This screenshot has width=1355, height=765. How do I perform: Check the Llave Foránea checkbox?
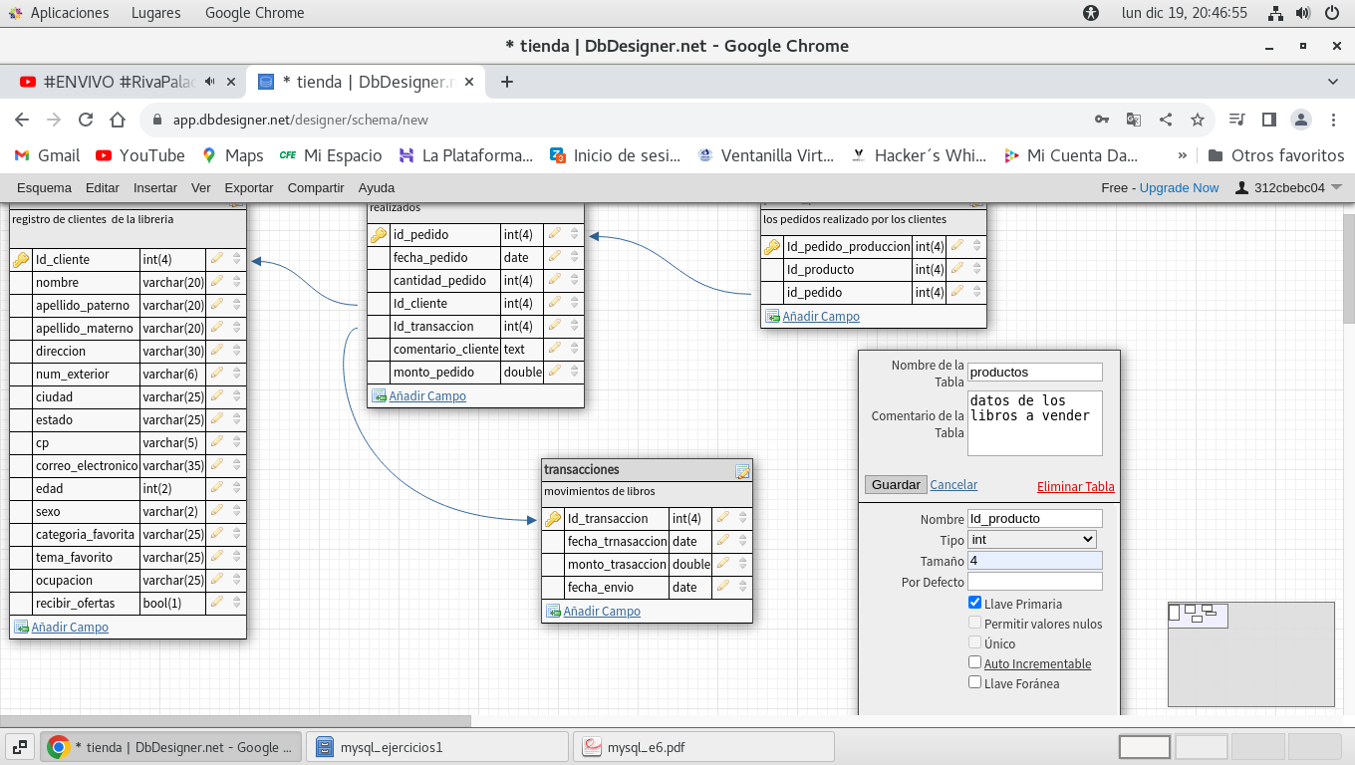pyautogui.click(x=974, y=682)
